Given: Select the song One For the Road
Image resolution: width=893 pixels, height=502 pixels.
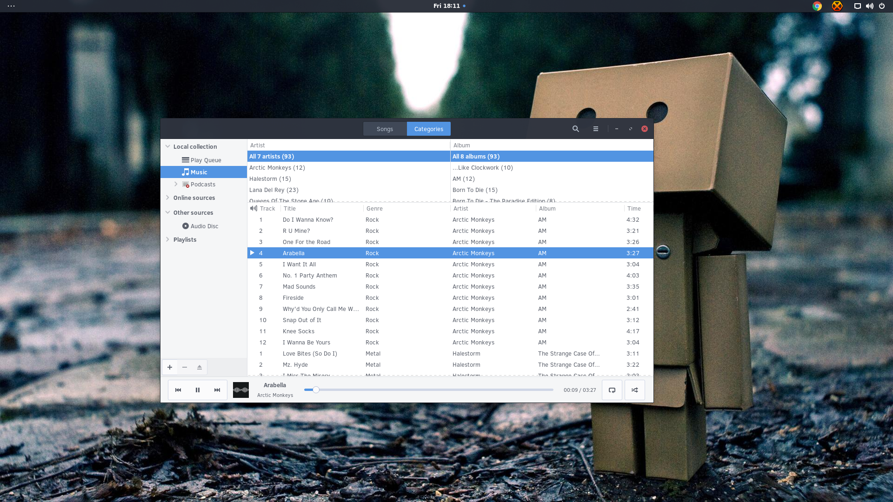Looking at the screenshot, I should pyautogui.click(x=450, y=242).
